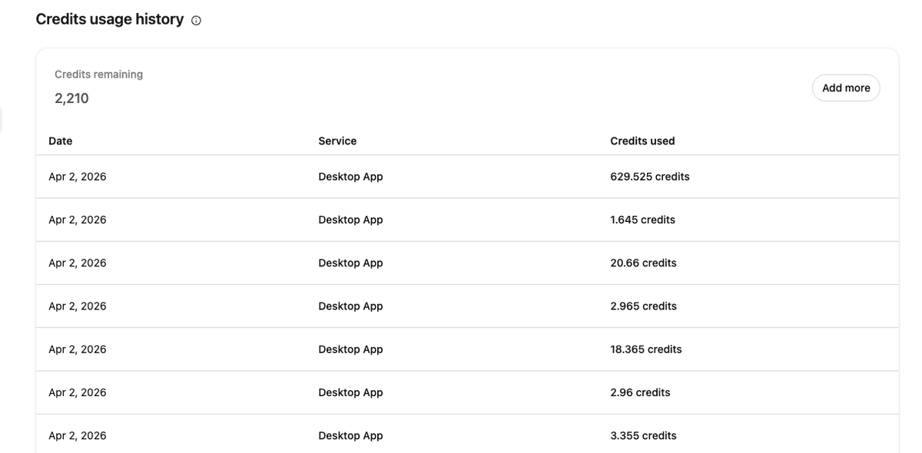Select the 2.965 credits cell
Screen dimensions: 922x453
[x=643, y=306]
